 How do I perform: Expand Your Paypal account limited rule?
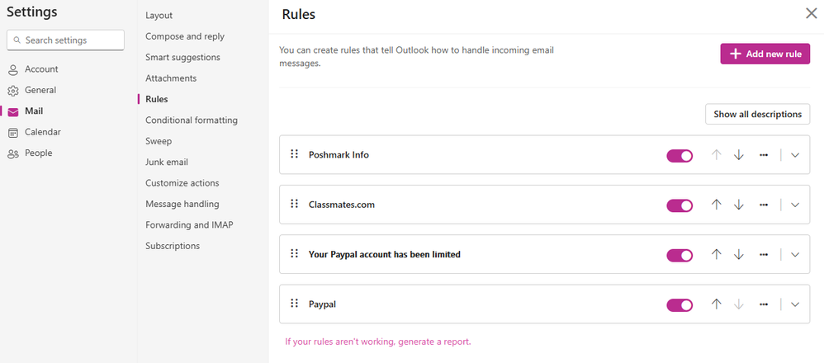click(x=795, y=255)
